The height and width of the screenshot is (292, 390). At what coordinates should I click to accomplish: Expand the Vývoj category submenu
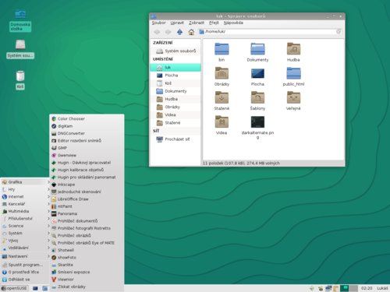coord(25,241)
